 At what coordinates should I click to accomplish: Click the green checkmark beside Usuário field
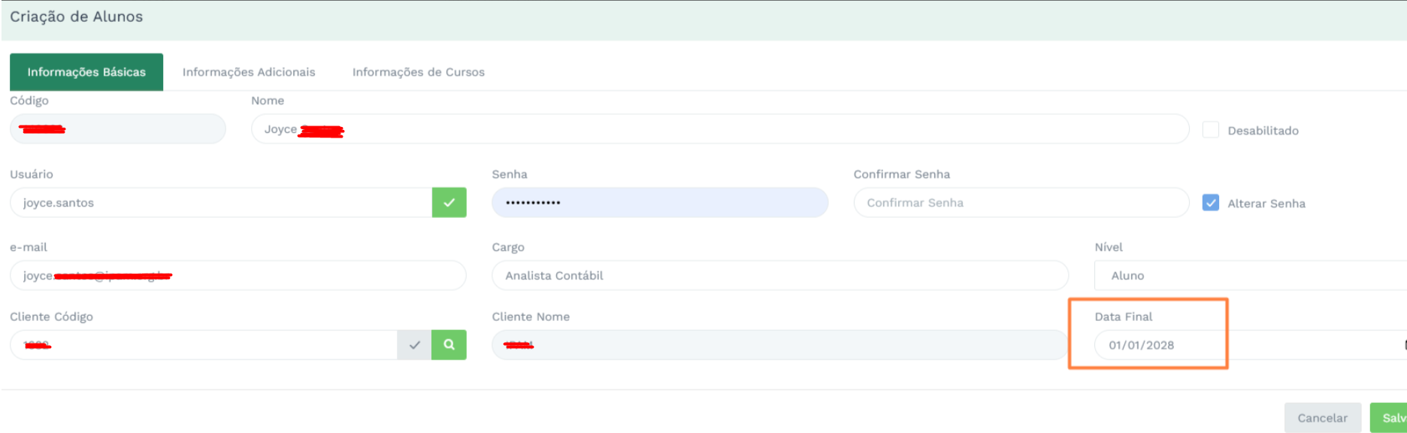[449, 202]
